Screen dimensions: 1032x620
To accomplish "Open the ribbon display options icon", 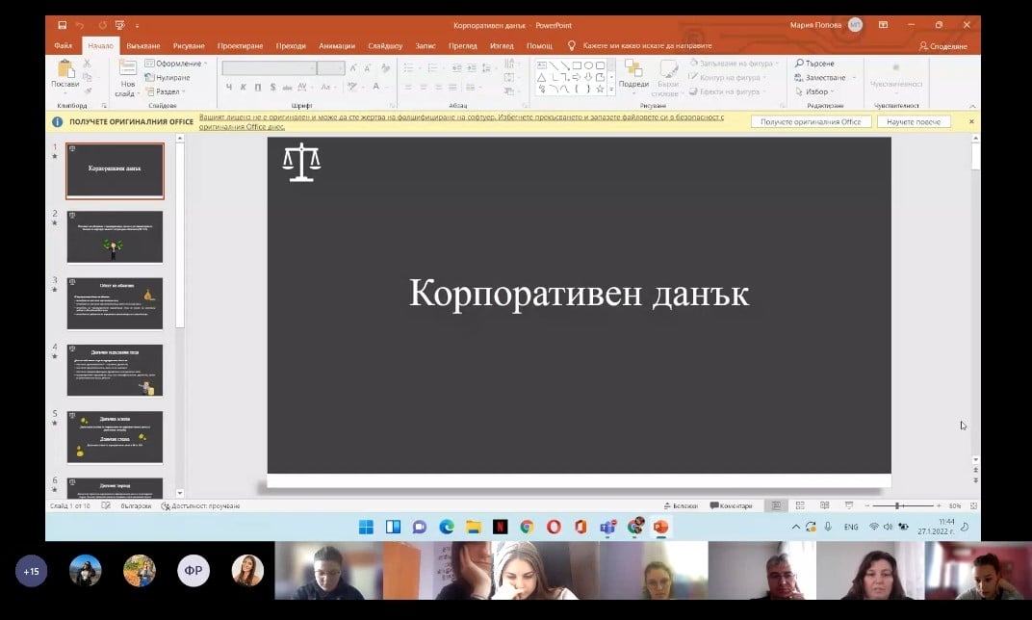I will click(883, 25).
